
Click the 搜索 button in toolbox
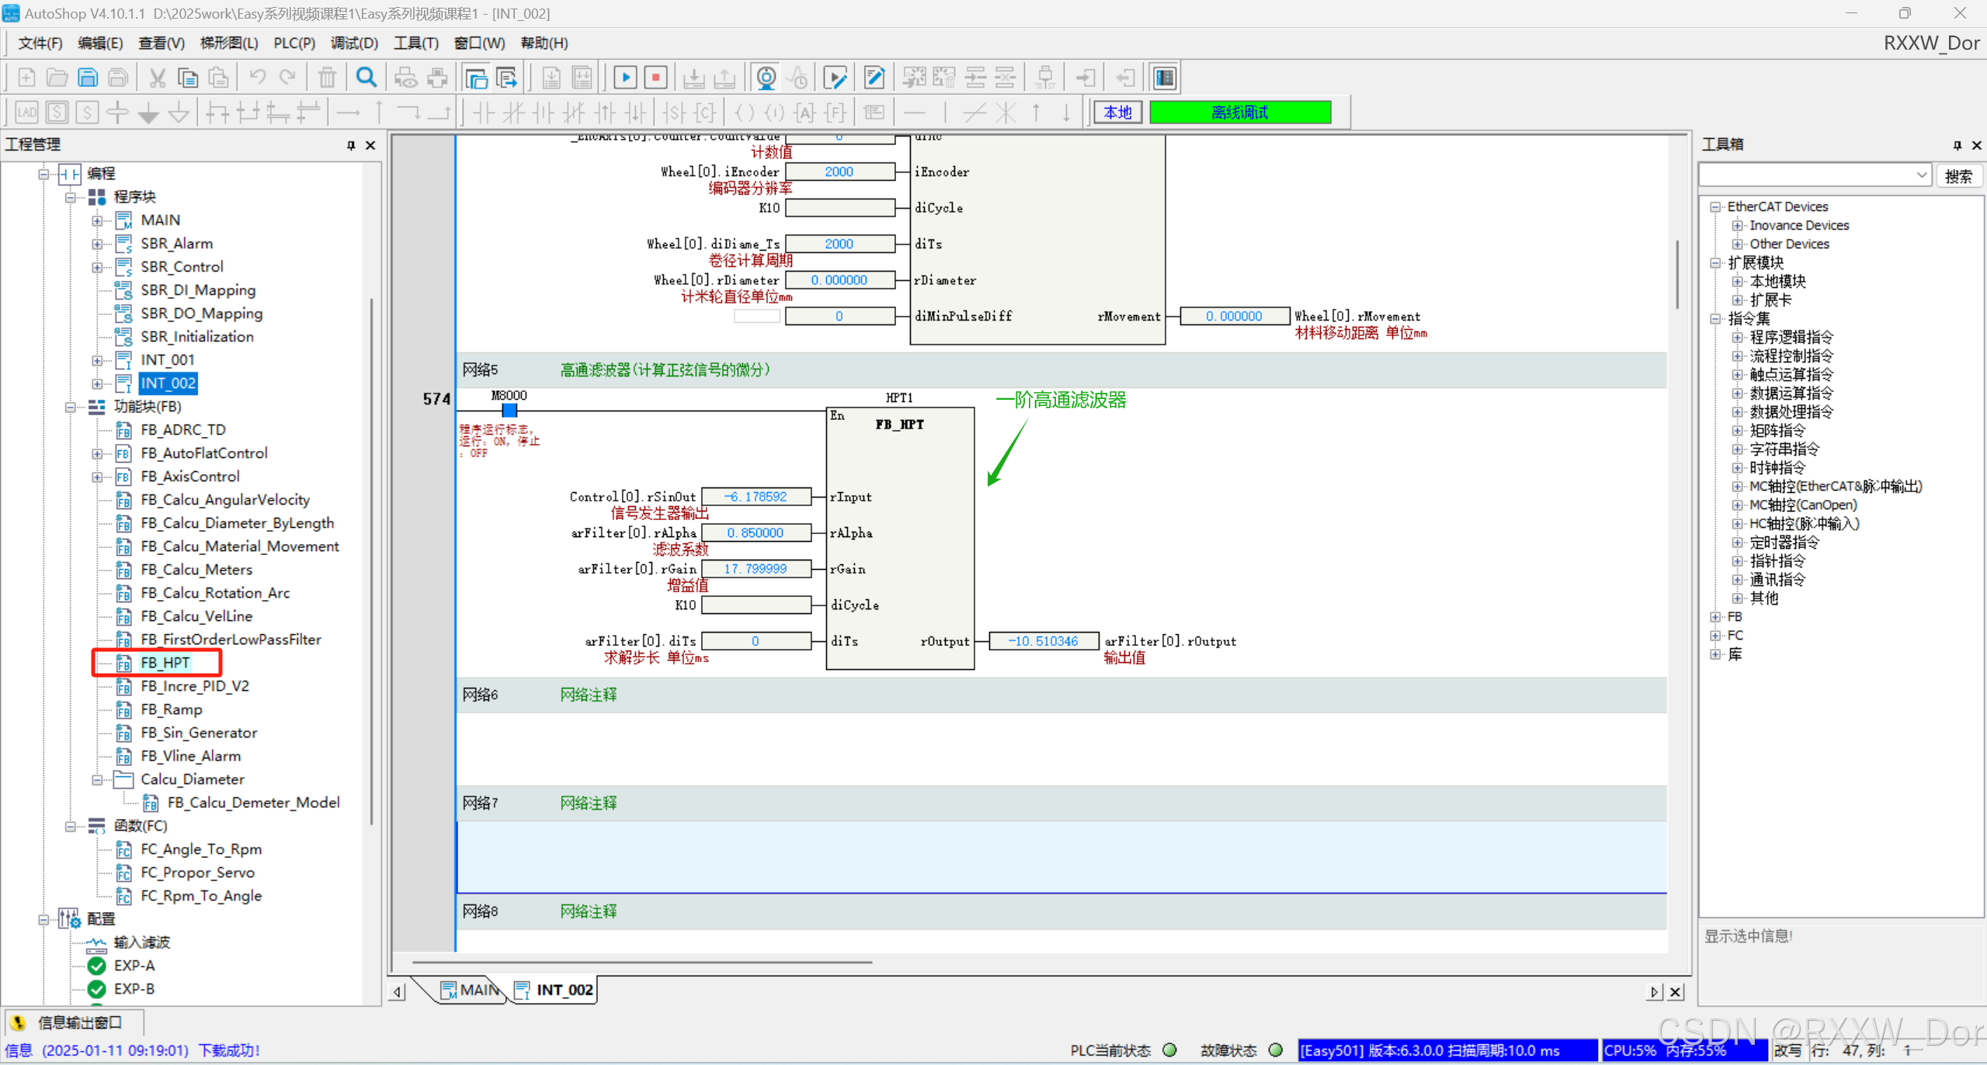point(1957,176)
